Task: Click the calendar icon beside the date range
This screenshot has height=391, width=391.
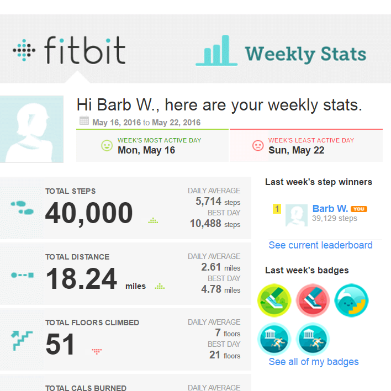Action: point(84,120)
